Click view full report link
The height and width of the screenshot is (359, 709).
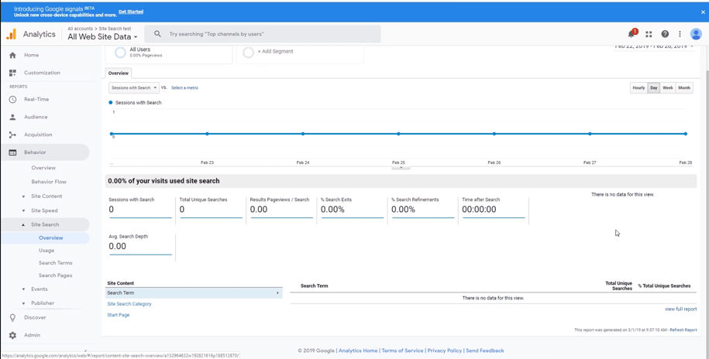[680, 309]
